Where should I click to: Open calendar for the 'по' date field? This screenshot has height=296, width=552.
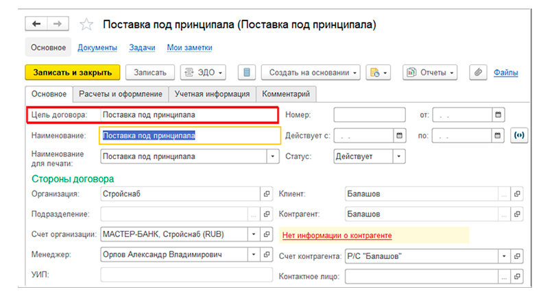coord(497,136)
